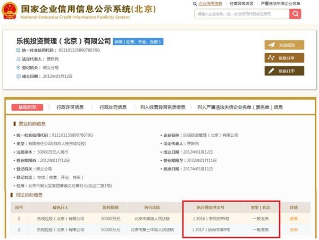Click the 登记机关 location icon in header card
Image resolution: width=319 pixels, height=240 pixels.
tap(19, 68)
